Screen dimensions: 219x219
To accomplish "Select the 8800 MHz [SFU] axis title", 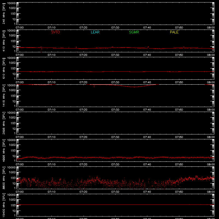I will (x=4, y=178).
